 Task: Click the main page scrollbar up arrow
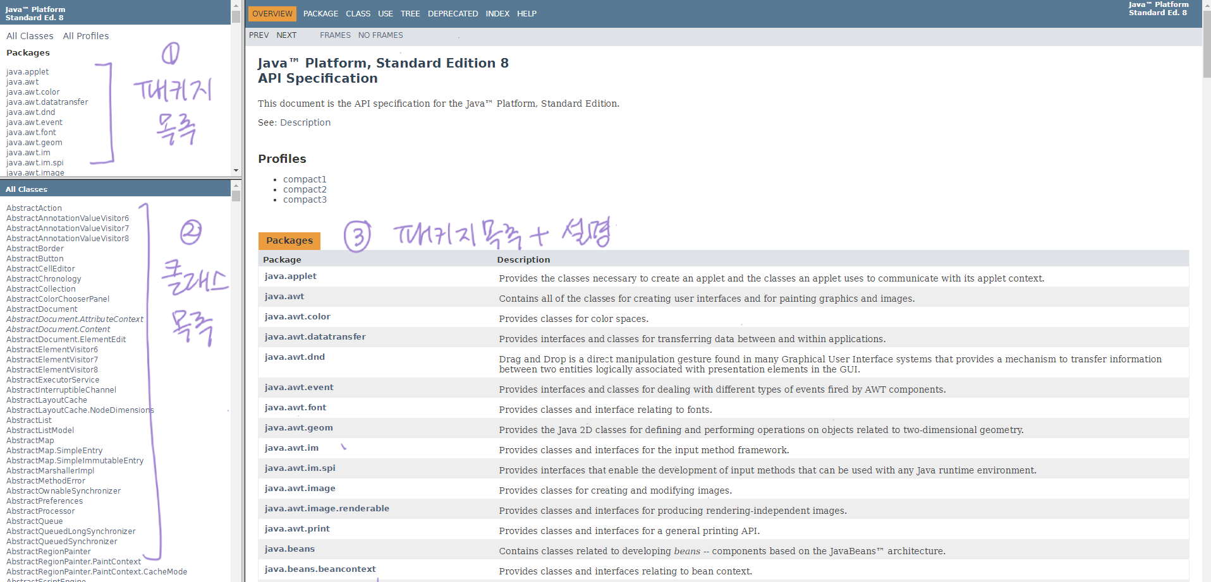tap(1207, 4)
